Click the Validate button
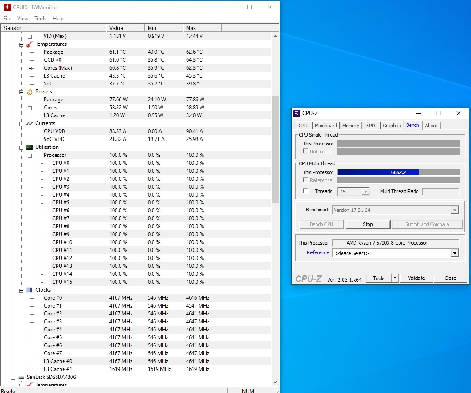This screenshot has width=471, height=393. (x=416, y=278)
